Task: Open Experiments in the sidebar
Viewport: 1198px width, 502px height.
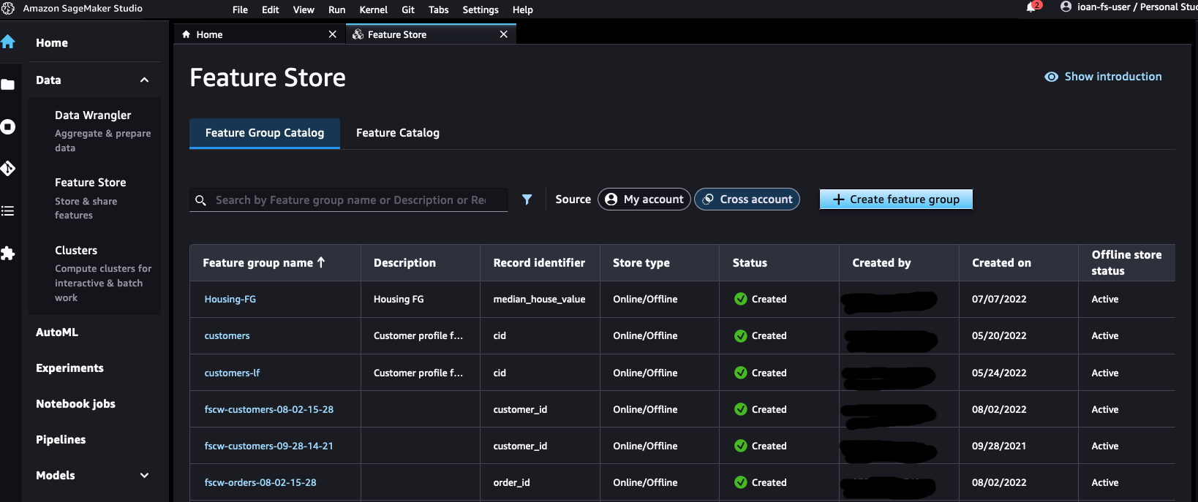Action: click(69, 368)
